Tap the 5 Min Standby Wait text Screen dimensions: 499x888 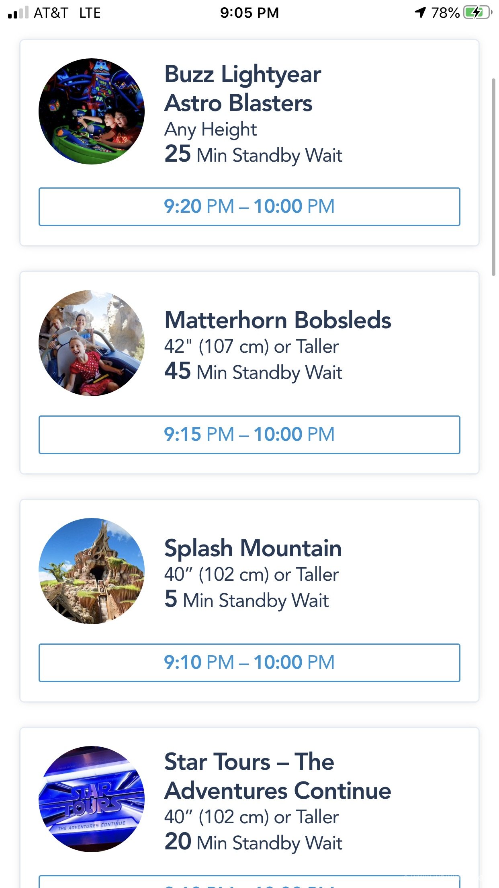[247, 600]
